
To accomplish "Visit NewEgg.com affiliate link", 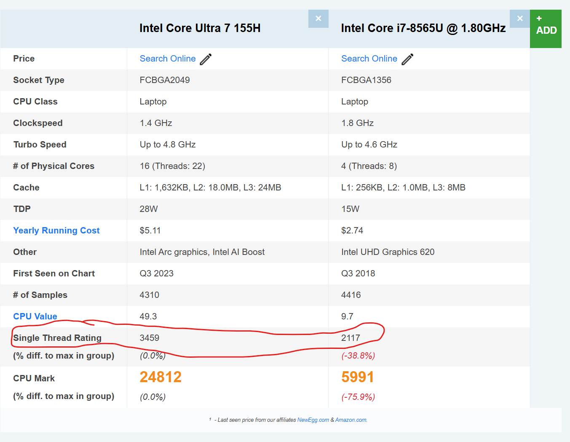I will pos(313,420).
